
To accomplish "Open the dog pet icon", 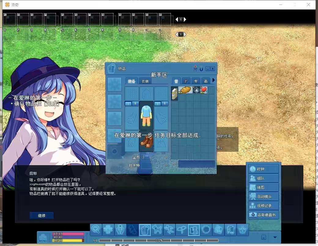I will point(157,230).
